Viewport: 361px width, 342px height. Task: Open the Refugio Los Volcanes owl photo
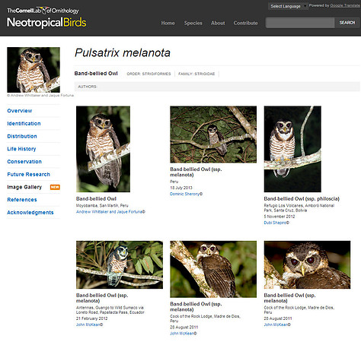pyautogui.click(x=292, y=149)
